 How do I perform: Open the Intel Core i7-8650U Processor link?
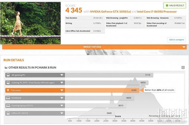(x=157, y=12)
